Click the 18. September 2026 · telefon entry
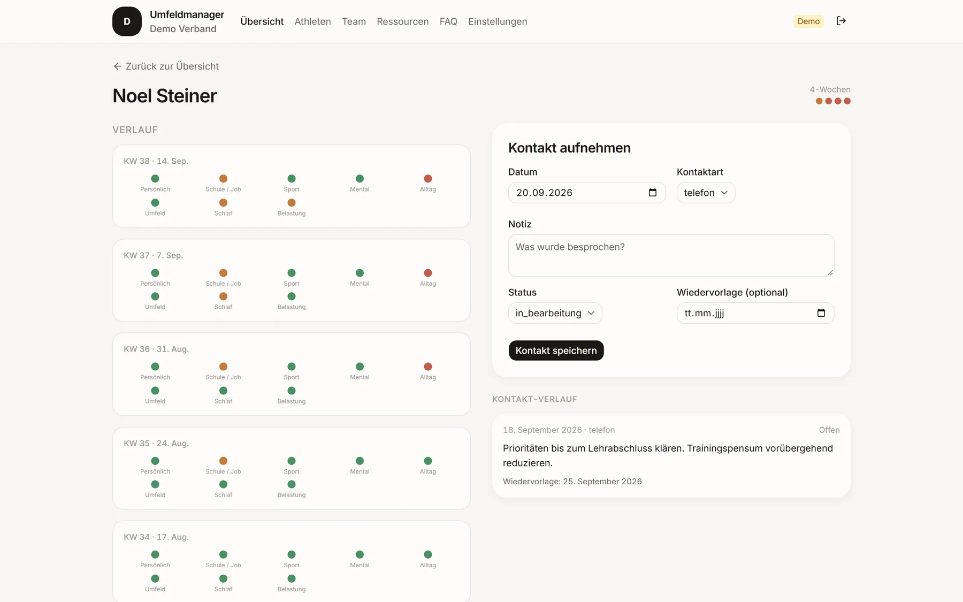963x602 pixels. [559, 430]
